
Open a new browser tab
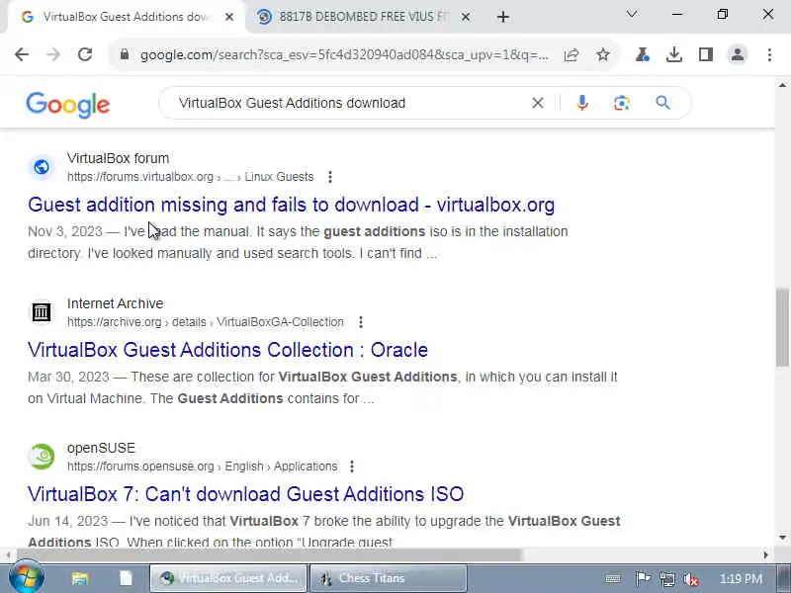[x=503, y=17]
